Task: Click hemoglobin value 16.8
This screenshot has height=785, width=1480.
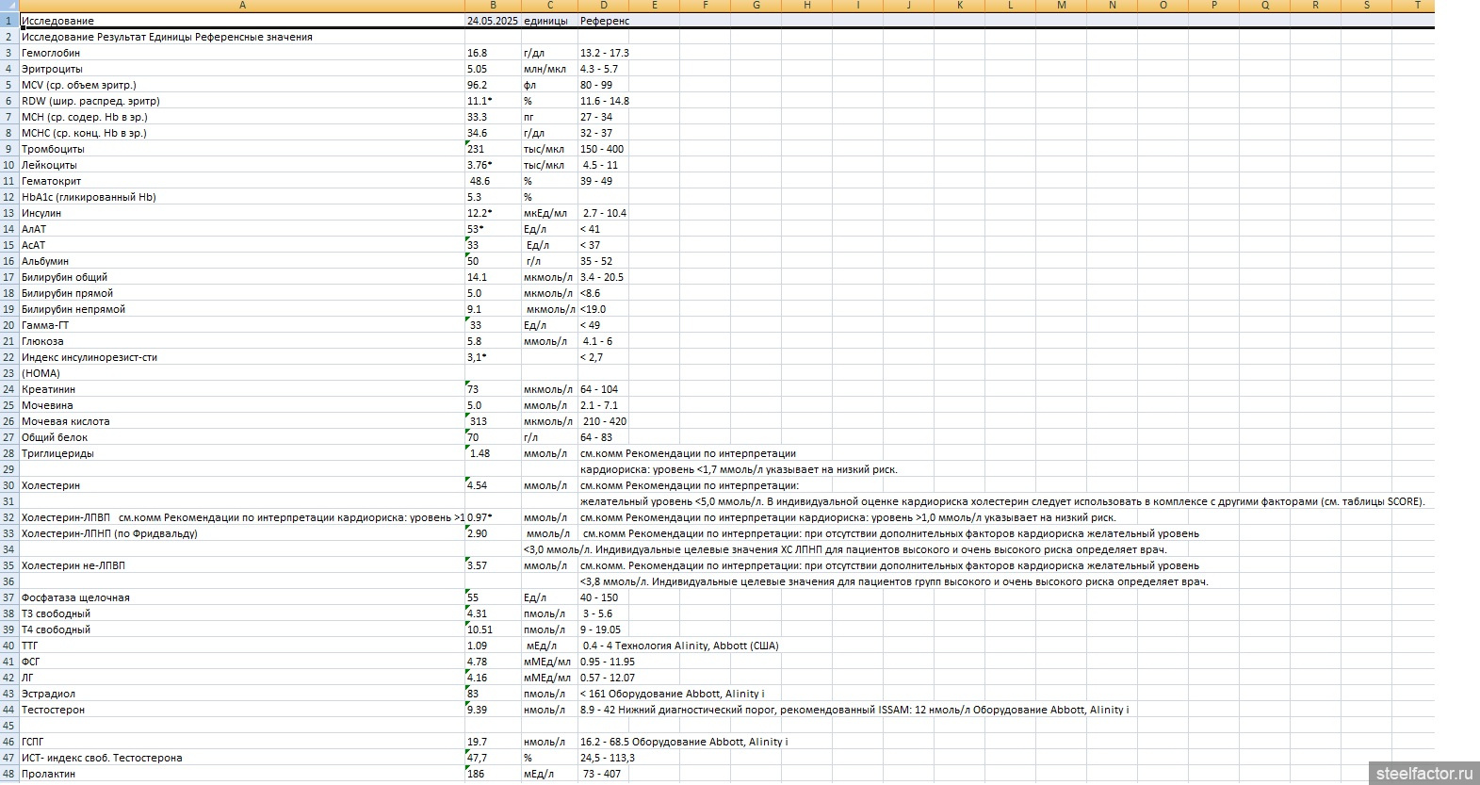Action: 493,53
